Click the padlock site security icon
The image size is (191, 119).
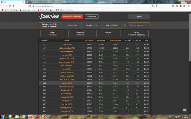coord(33,6)
